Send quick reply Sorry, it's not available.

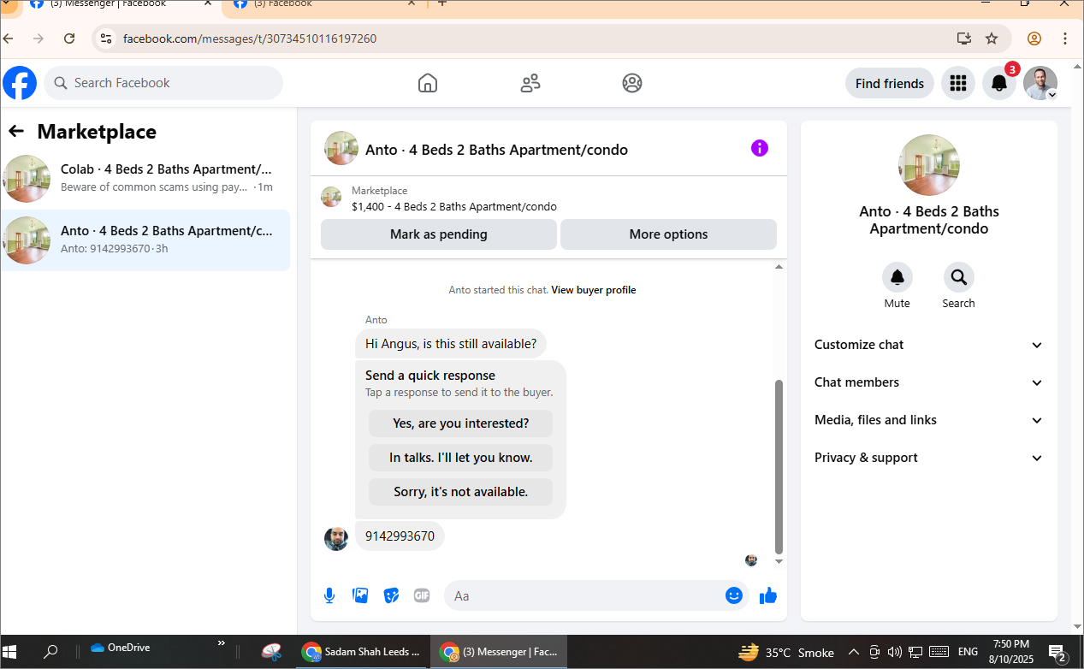click(460, 492)
